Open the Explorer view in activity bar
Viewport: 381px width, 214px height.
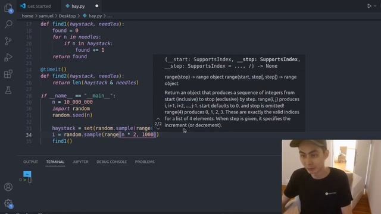click(x=8, y=8)
